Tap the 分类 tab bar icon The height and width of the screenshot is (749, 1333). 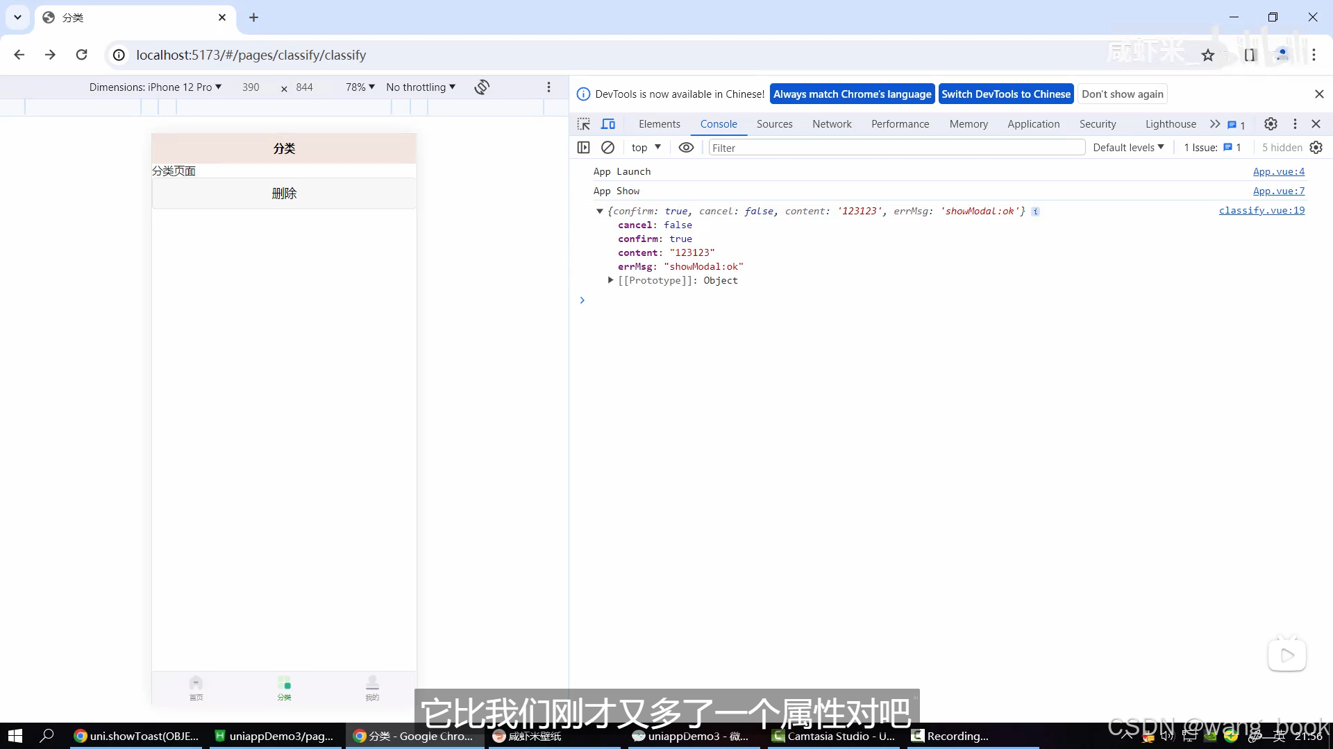tap(284, 688)
